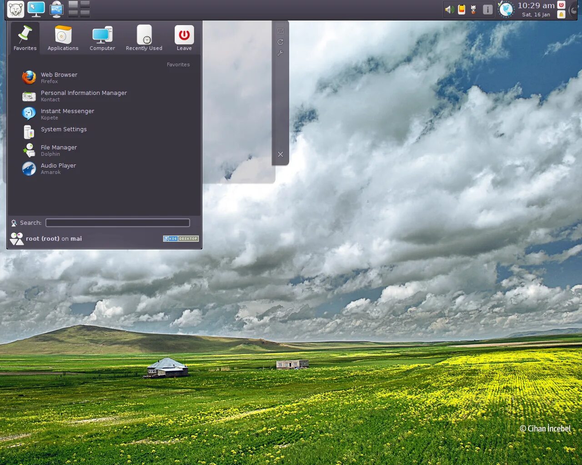Open the volume speaker tray icon
Viewport: 582px width, 465px height.
click(449, 10)
